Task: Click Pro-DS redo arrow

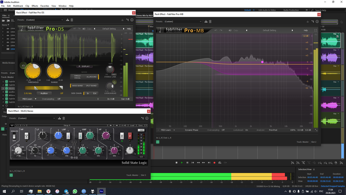Action: pyautogui.click(x=79, y=29)
